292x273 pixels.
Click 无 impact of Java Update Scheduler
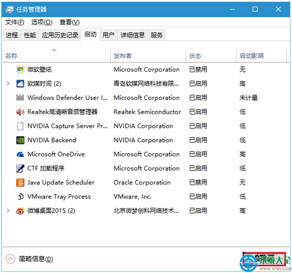(242, 183)
